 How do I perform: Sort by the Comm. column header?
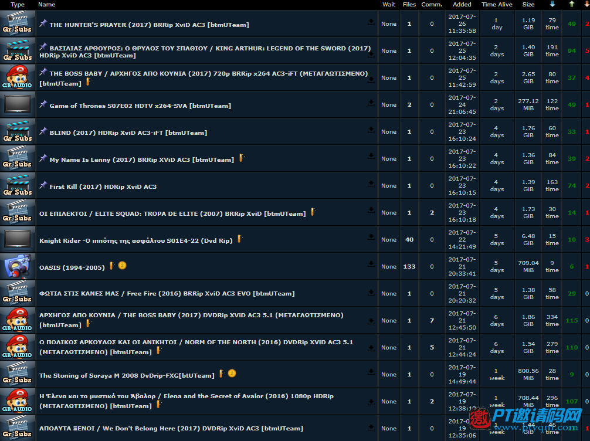click(432, 5)
